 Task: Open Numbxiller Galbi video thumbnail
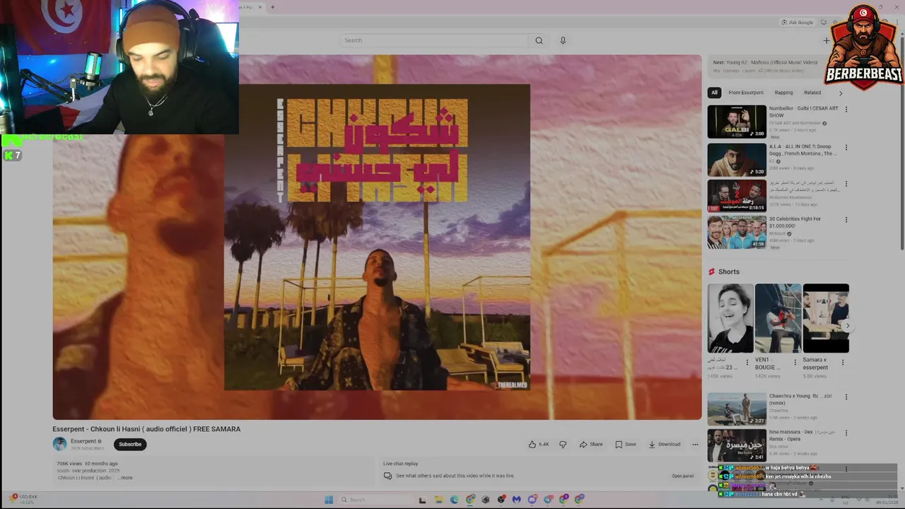737,122
